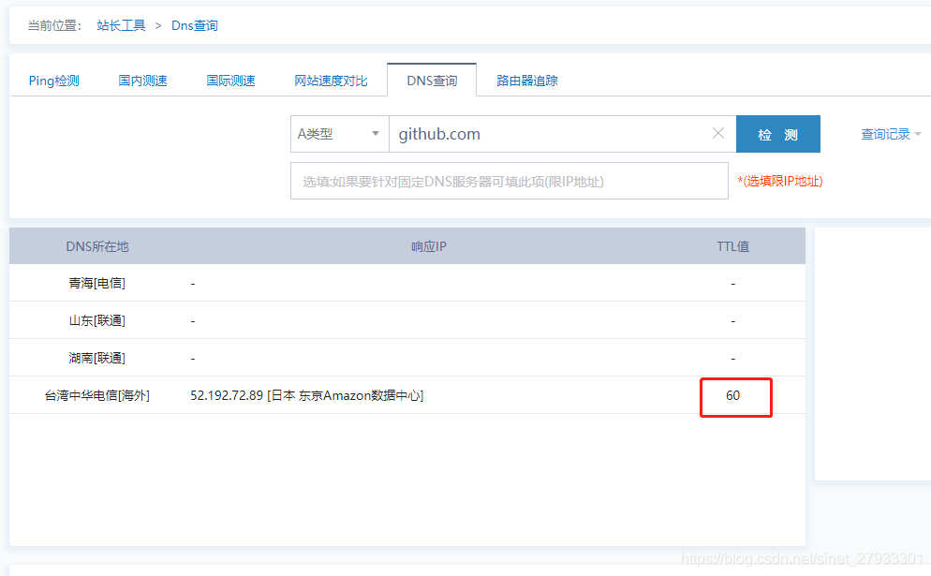Viewport: 931px width, 576px height.
Task: Click the 当前位置 breadcrumb label
Action: (x=54, y=25)
